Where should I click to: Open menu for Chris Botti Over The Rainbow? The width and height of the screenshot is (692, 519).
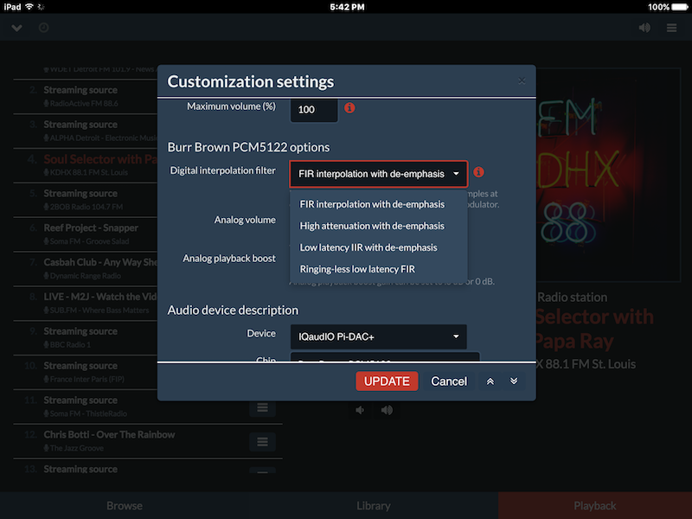[x=263, y=442]
